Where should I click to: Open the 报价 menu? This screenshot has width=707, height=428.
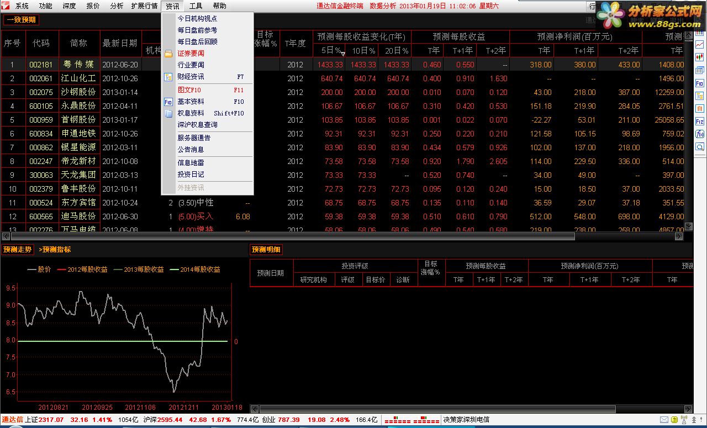[x=93, y=6]
